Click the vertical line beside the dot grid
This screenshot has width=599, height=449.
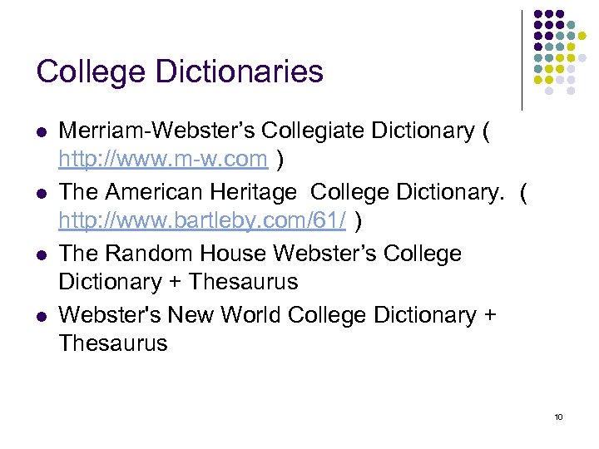coord(522,60)
